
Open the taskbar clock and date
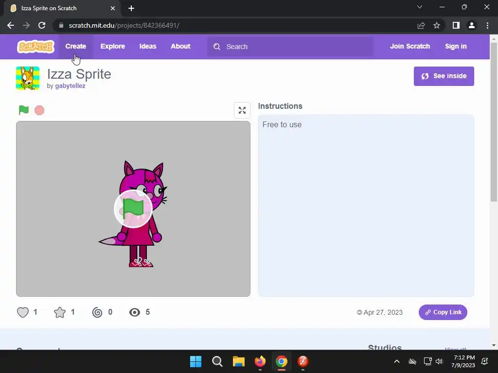463,361
